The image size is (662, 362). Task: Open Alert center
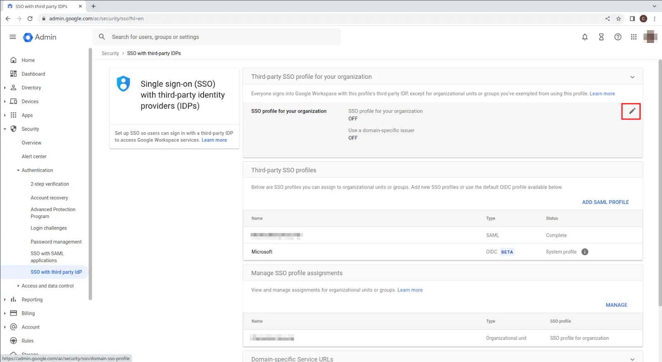click(x=34, y=156)
